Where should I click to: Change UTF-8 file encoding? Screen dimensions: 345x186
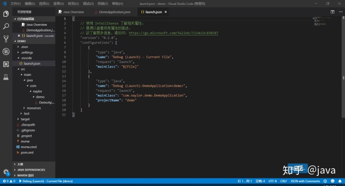pyautogui.click(x=272, y=181)
